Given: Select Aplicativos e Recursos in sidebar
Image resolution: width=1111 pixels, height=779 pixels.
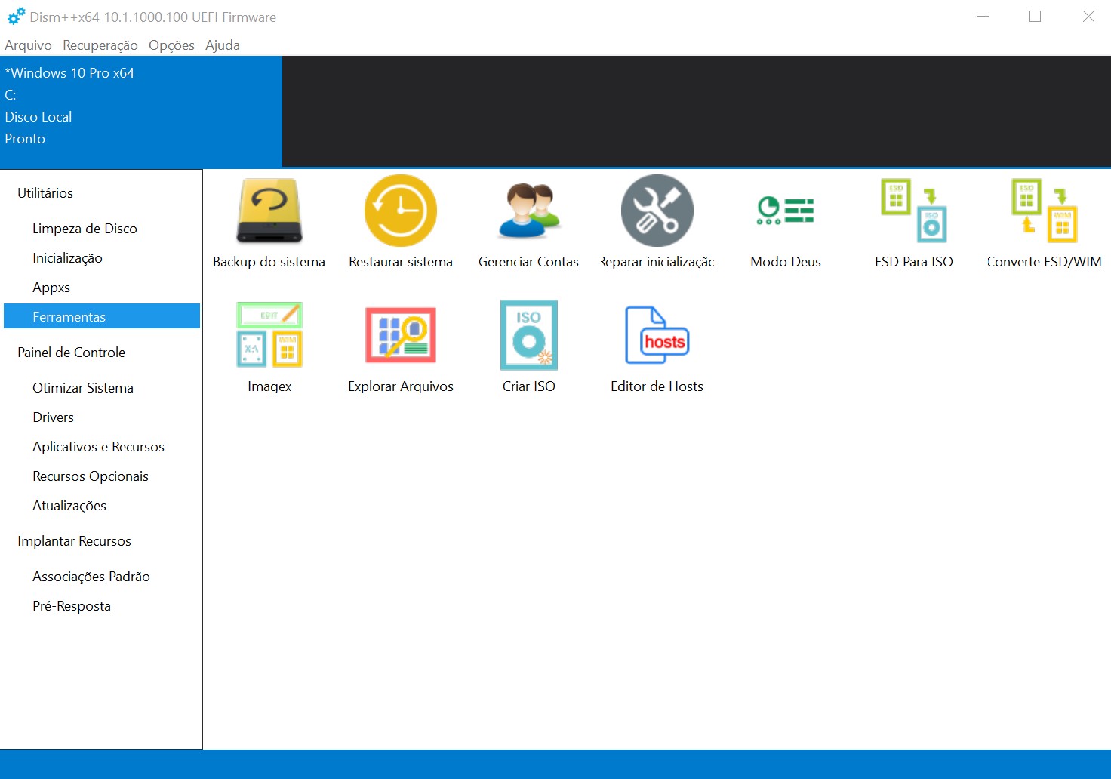Looking at the screenshot, I should pos(102,447).
